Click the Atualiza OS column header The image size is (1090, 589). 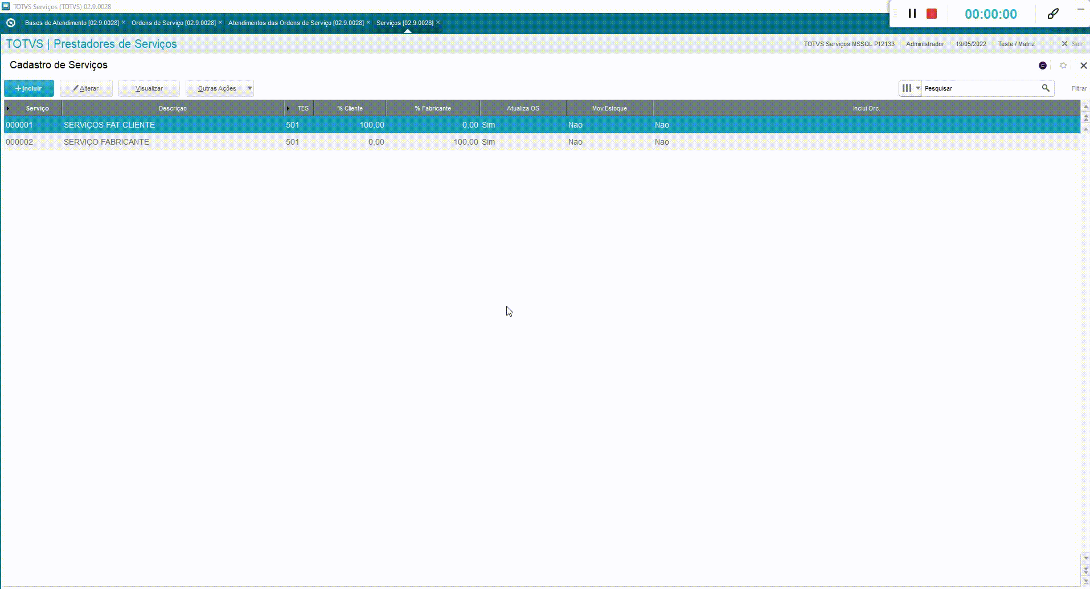pos(523,108)
